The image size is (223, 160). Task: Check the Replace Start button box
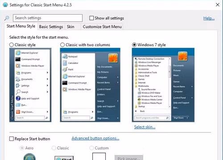pyautogui.click(x=12, y=139)
